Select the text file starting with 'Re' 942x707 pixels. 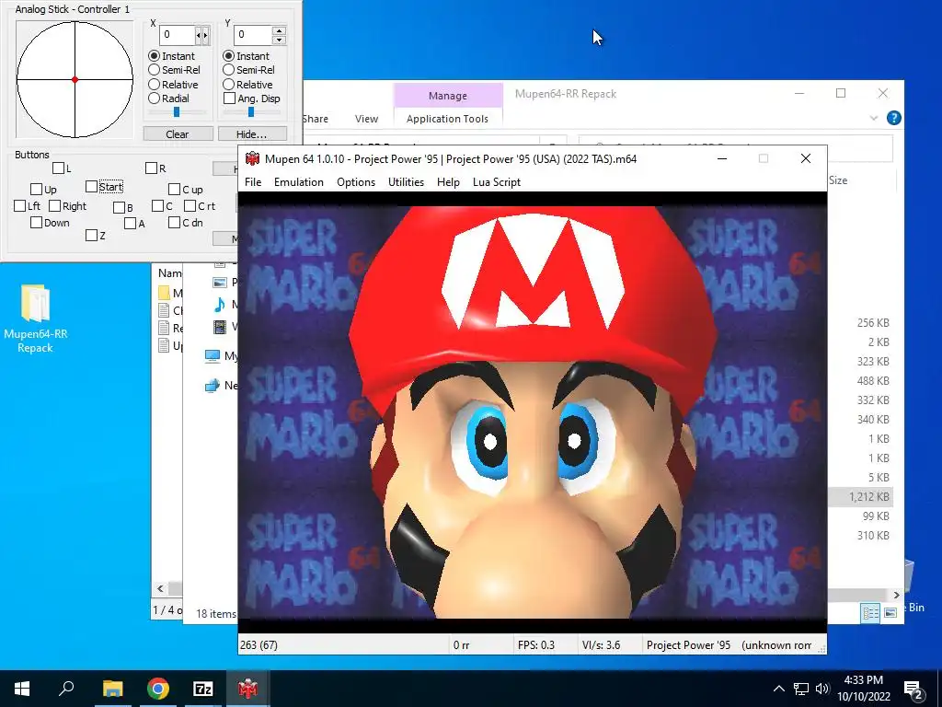[x=164, y=328]
